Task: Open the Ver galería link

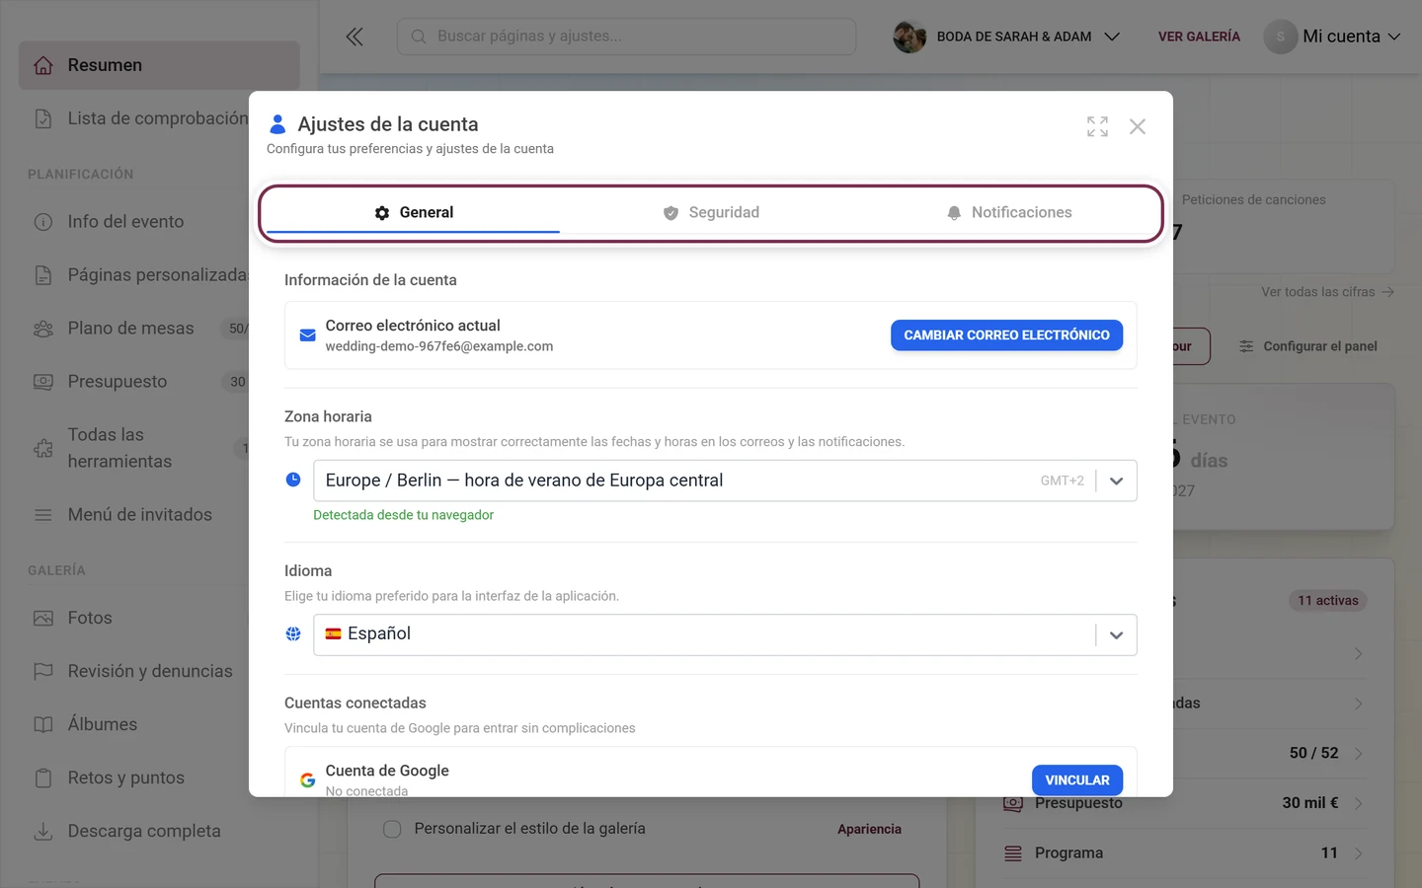Action: [1199, 37]
